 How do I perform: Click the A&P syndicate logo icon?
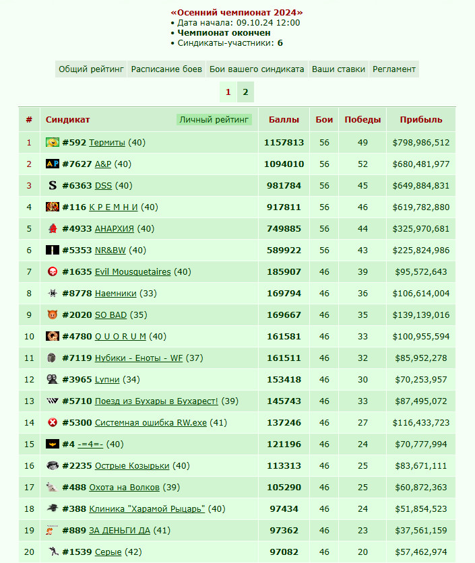[53, 164]
